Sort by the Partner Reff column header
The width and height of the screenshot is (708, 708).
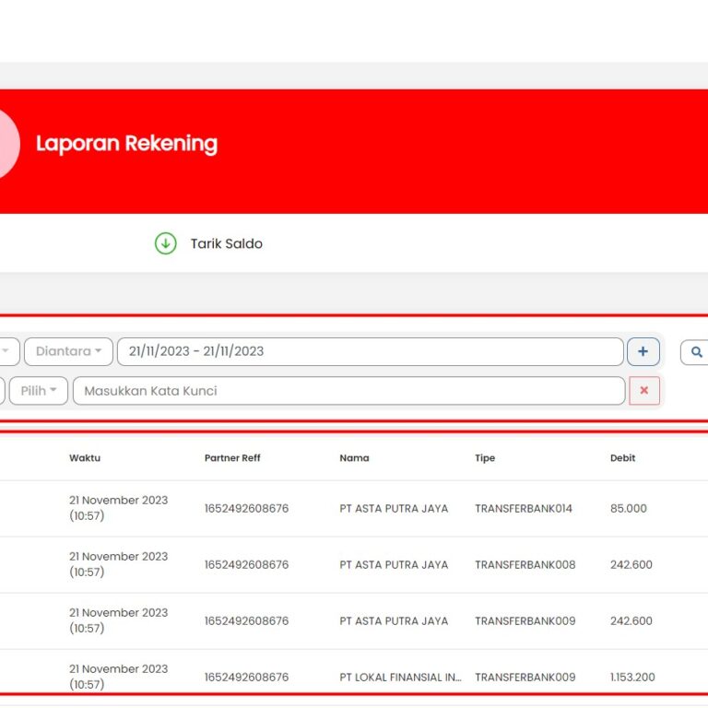point(231,458)
